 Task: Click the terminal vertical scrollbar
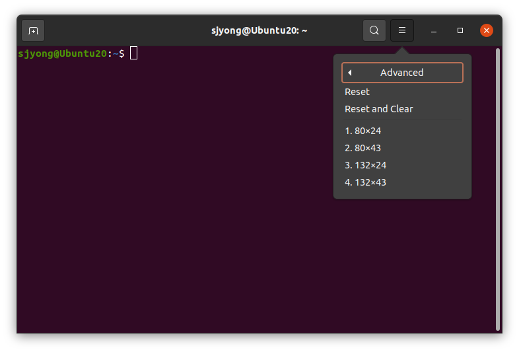(x=497, y=190)
